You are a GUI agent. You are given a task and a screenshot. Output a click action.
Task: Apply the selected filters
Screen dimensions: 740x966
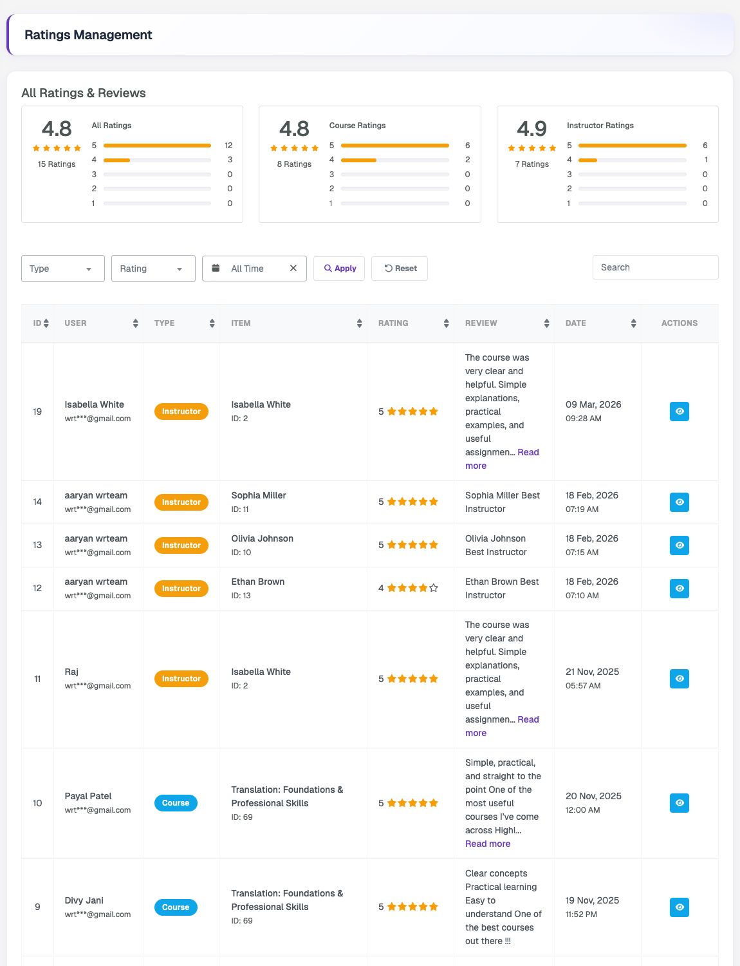click(x=339, y=269)
